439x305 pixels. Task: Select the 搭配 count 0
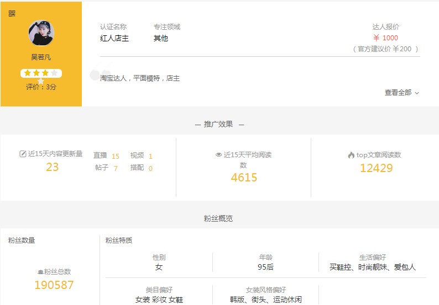(150, 168)
